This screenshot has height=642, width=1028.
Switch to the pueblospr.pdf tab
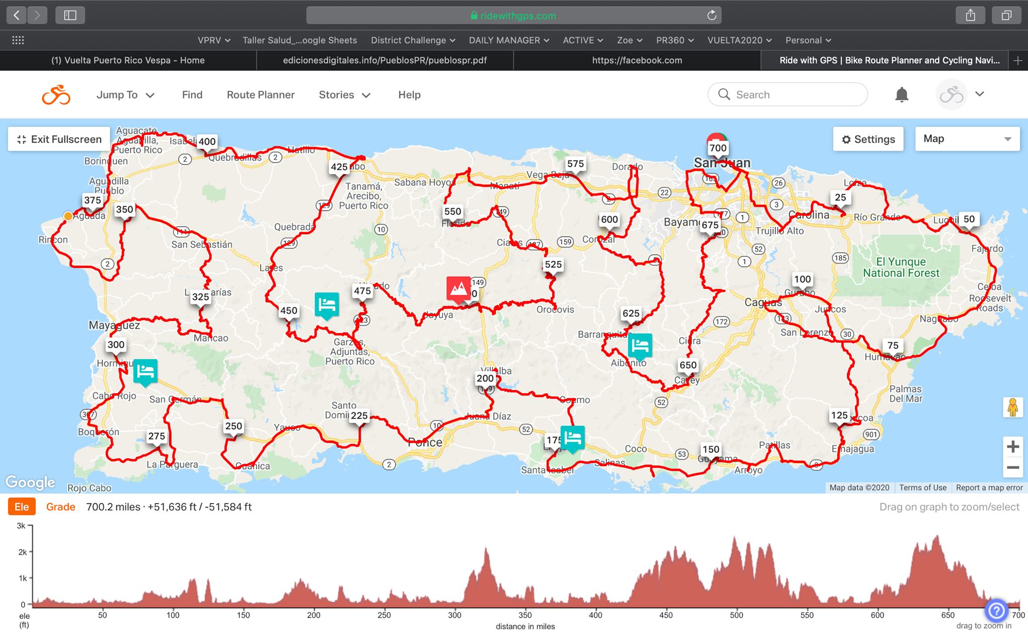click(385, 61)
